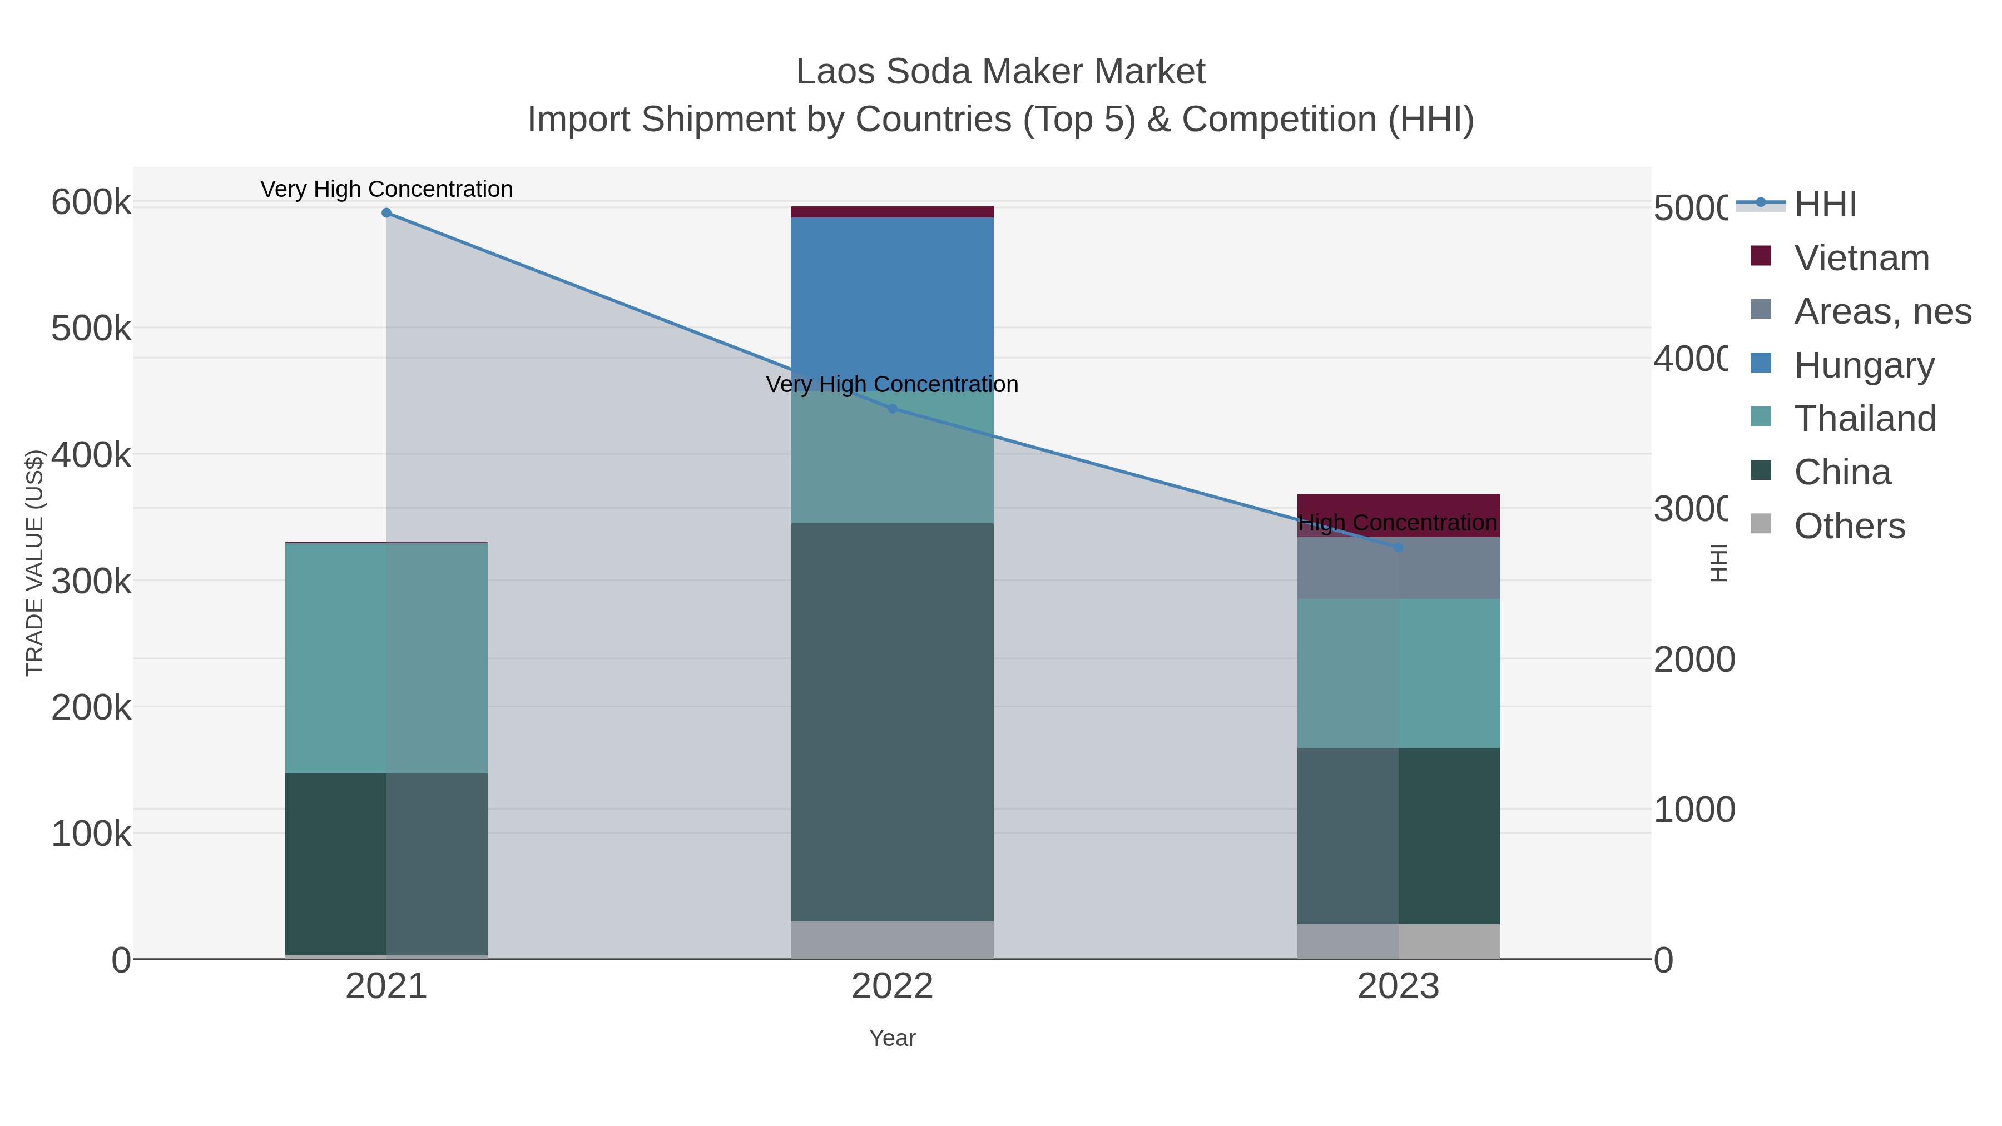The height and width of the screenshot is (1126, 2002).
Task: Click the 600k y-axis tick label
Action: tap(92, 203)
